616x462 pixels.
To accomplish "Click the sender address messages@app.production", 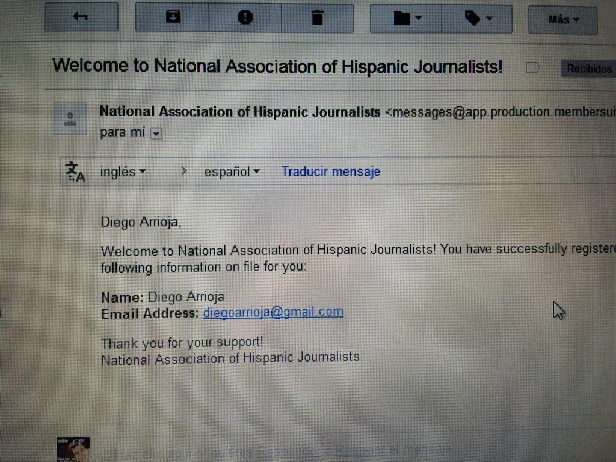I will coord(500,112).
